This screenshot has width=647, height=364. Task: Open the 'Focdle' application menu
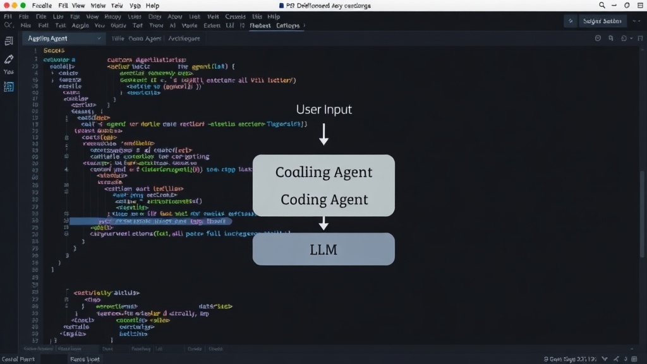[42, 6]
